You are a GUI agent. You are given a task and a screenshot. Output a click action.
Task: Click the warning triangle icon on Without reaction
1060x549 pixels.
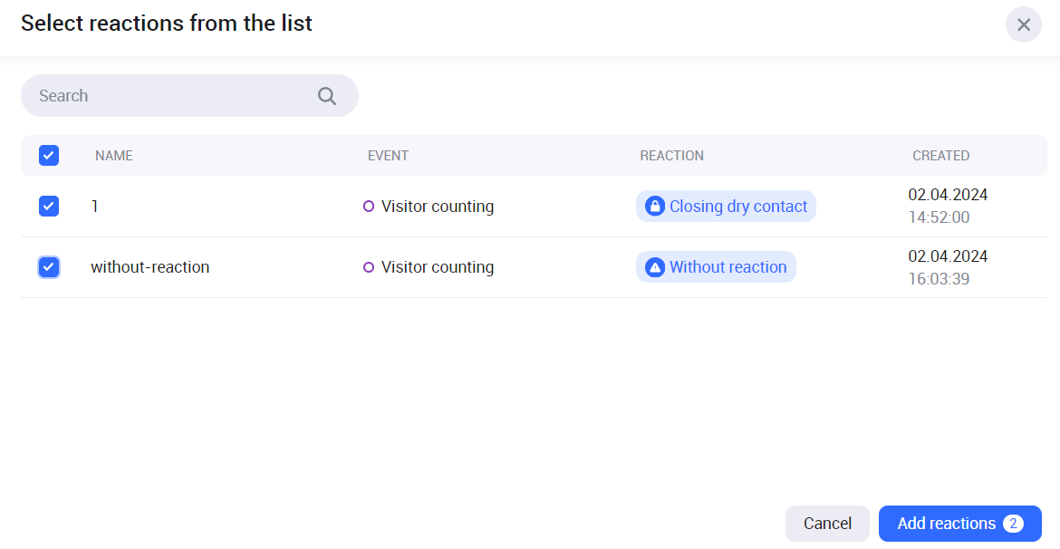tap(654, 267)
